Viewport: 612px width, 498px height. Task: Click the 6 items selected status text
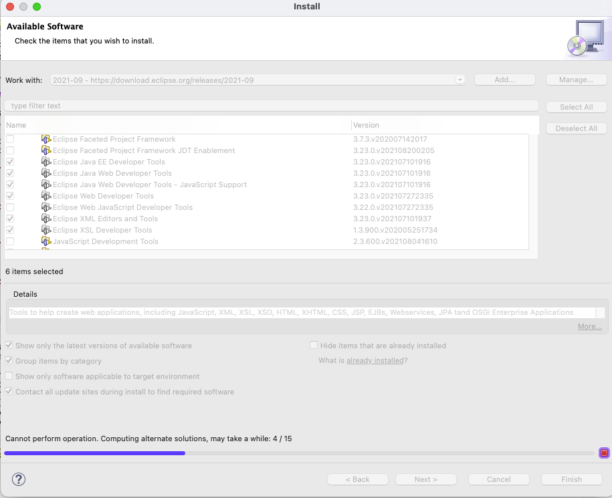point(34,271)
